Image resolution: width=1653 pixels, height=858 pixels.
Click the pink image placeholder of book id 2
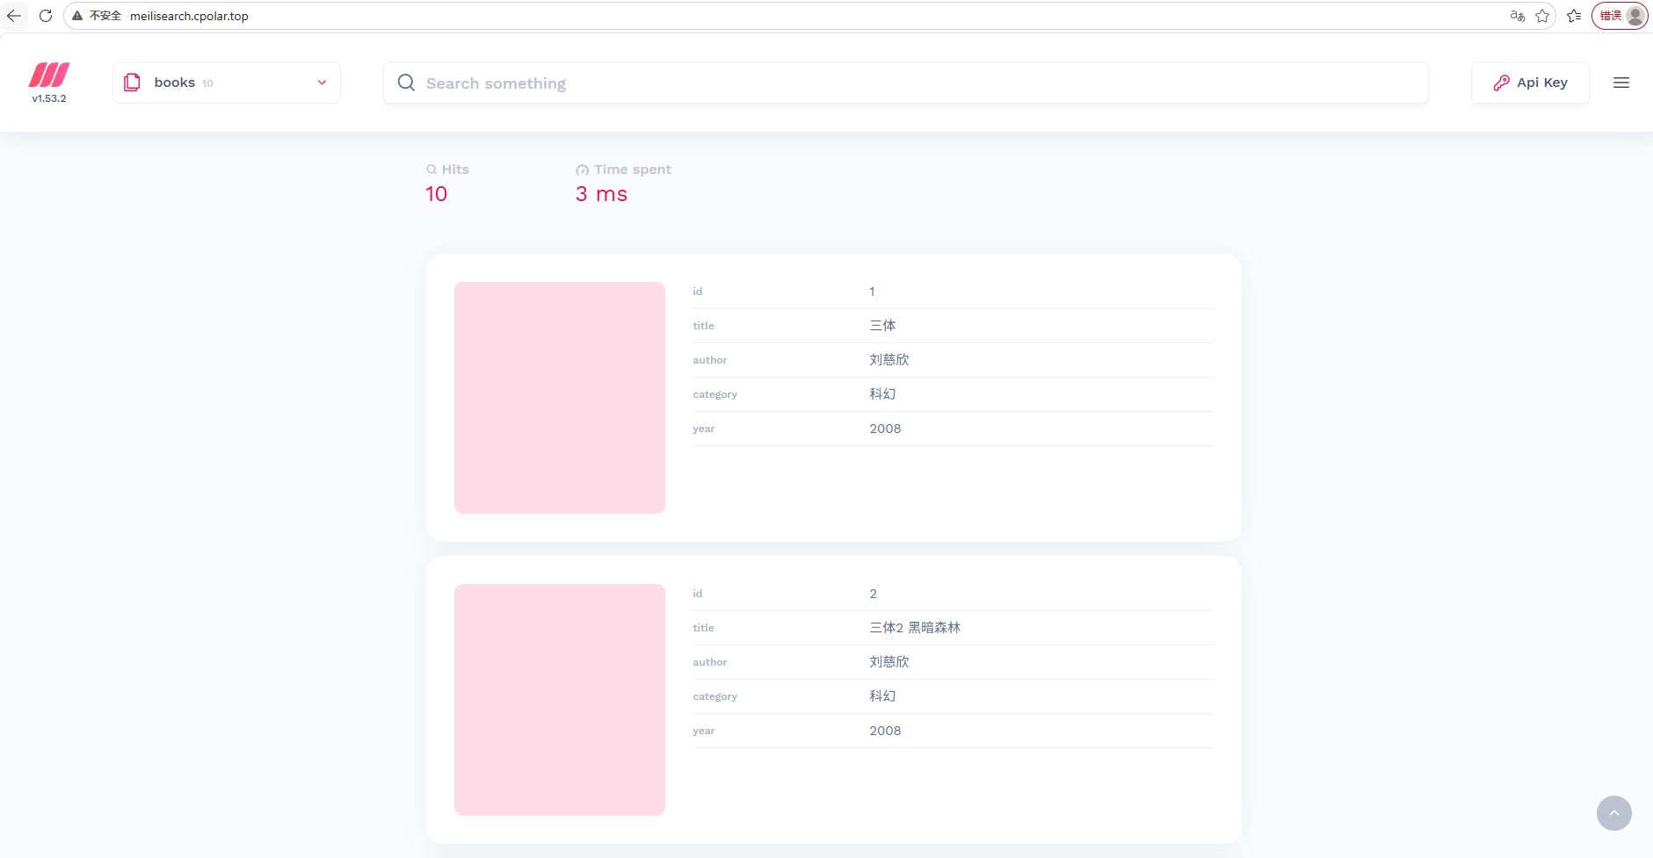560,700
